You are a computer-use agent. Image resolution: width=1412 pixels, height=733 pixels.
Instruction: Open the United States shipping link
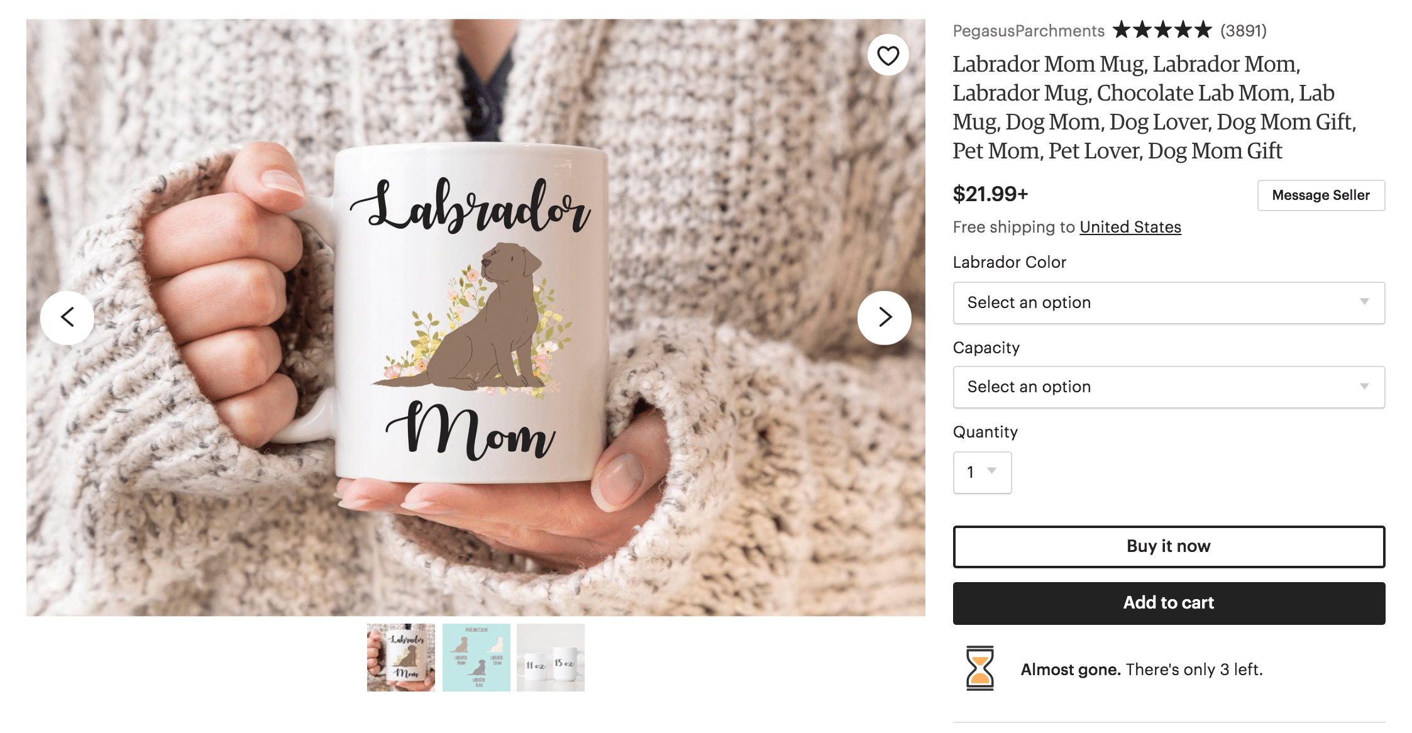(1130, 227)
